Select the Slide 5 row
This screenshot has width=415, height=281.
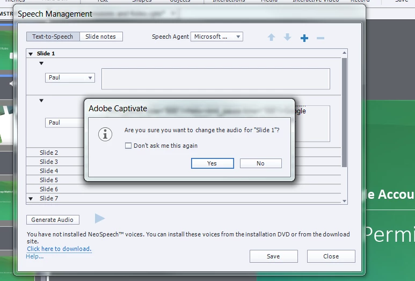tap(184, 180)
